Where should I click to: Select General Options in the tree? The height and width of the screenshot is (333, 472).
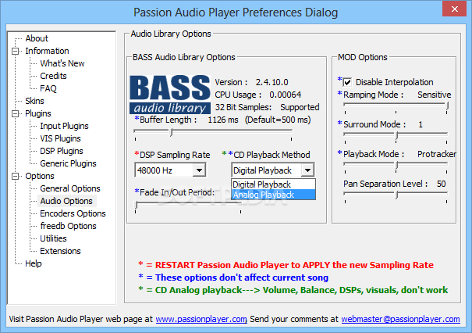tap(70, 188)
